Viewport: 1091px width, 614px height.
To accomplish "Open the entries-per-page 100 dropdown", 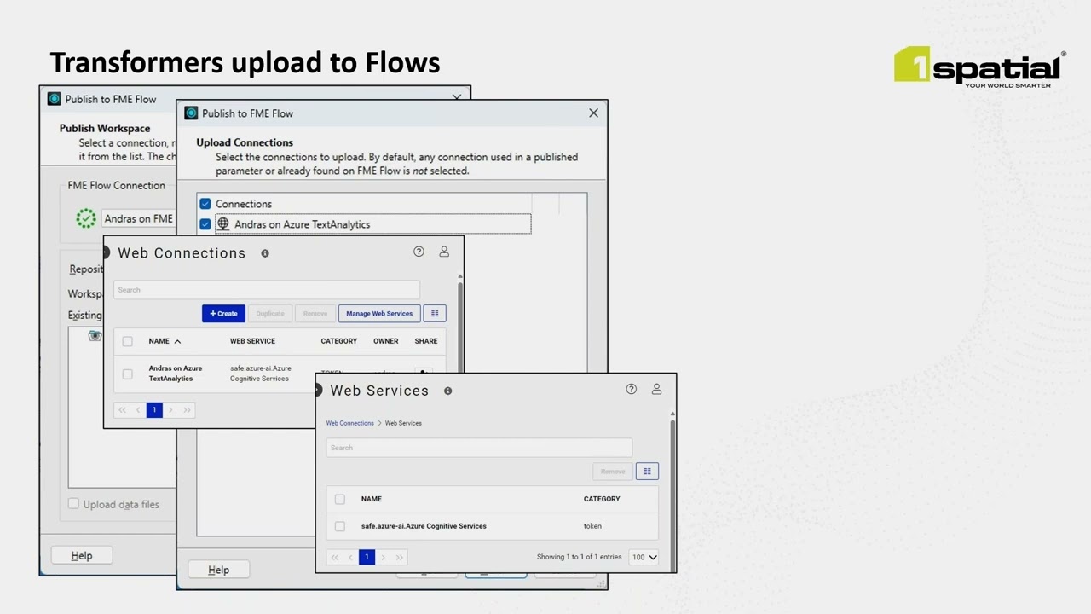I will (644, 557).
